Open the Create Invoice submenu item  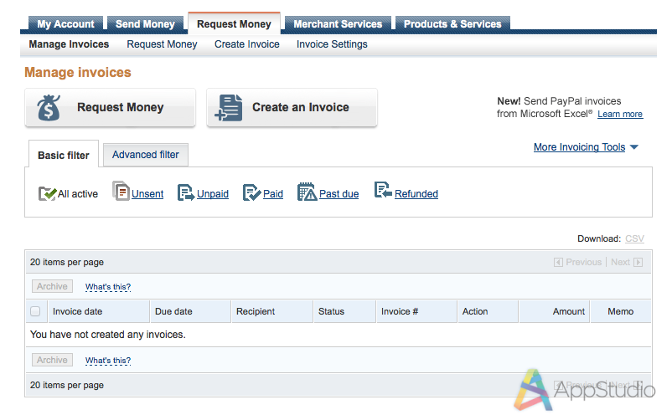pos(247,44)
